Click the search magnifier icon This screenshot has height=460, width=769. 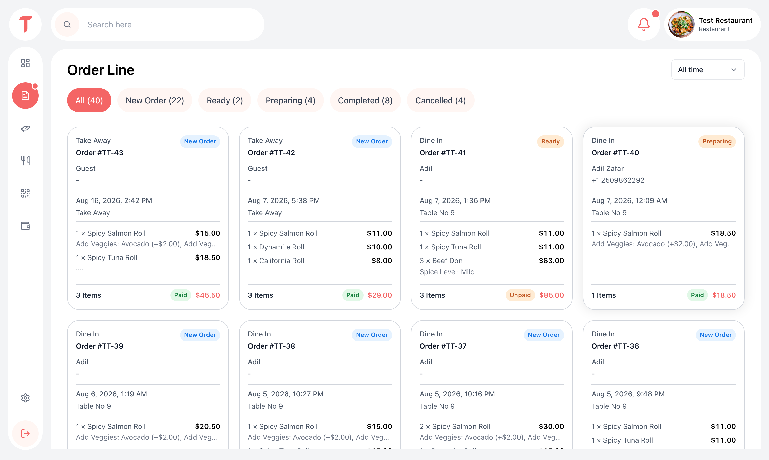point(67,24)
